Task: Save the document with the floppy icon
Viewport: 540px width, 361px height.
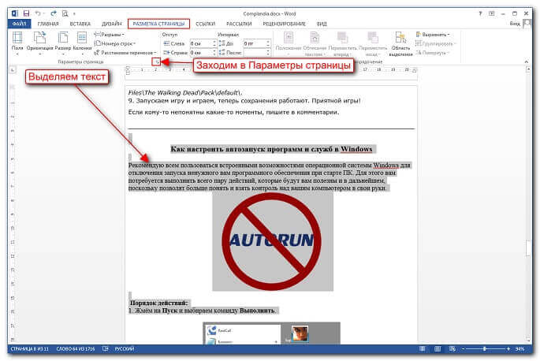Action: 26,13
